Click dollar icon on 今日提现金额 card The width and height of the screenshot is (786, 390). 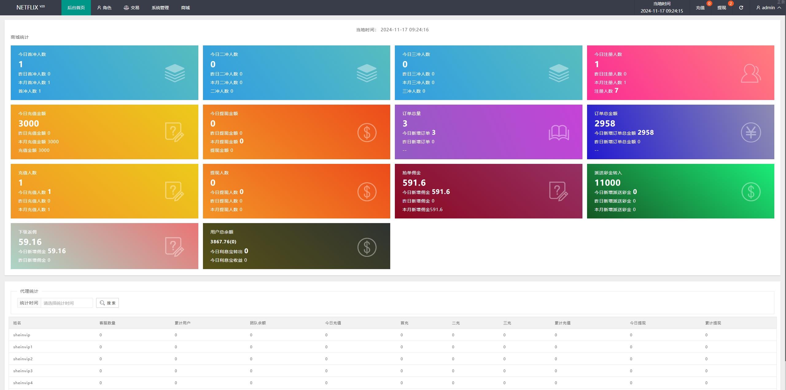coord(367,132)
